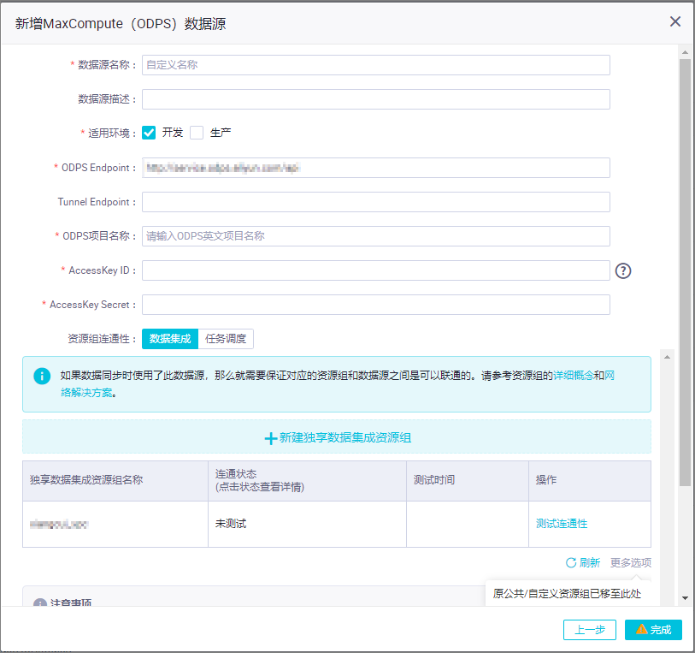The image size is (695, 653).
Task: Click the 操作 column header
Action: click(590, 481)
